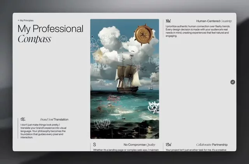Click the 'Brand Soul Translation' title

click(54, 119)
